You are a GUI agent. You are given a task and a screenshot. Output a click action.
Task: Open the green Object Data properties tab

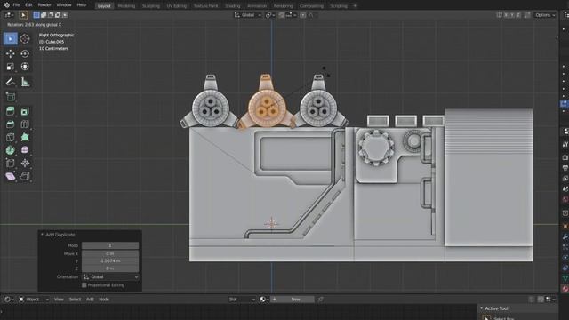coord(565,278)
